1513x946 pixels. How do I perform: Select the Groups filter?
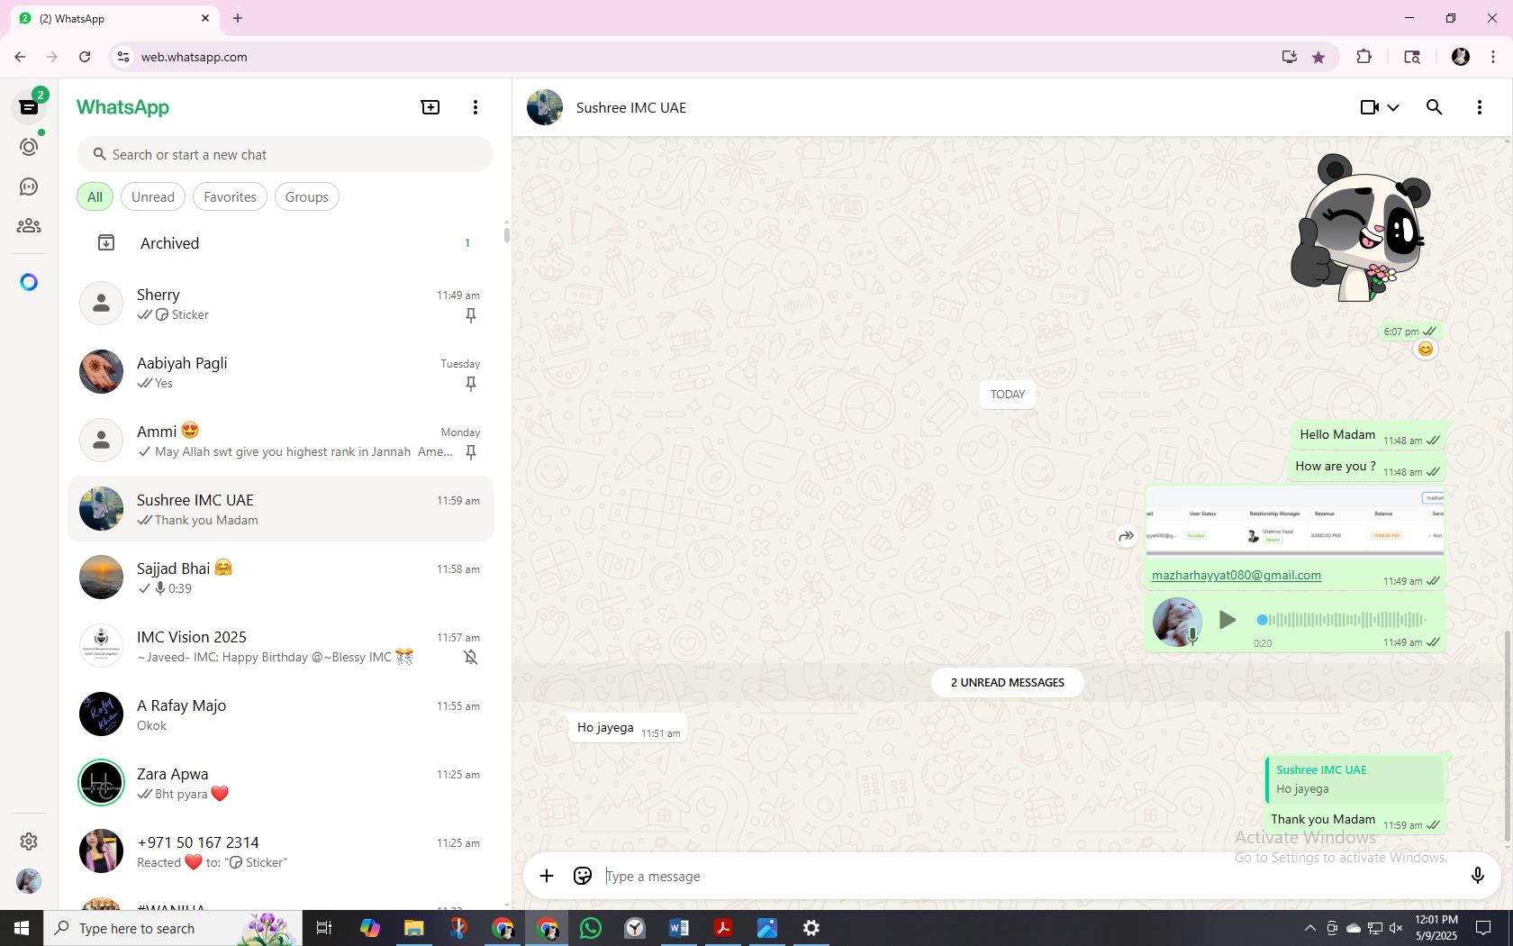pyautogui.click(x=307, y=197)
